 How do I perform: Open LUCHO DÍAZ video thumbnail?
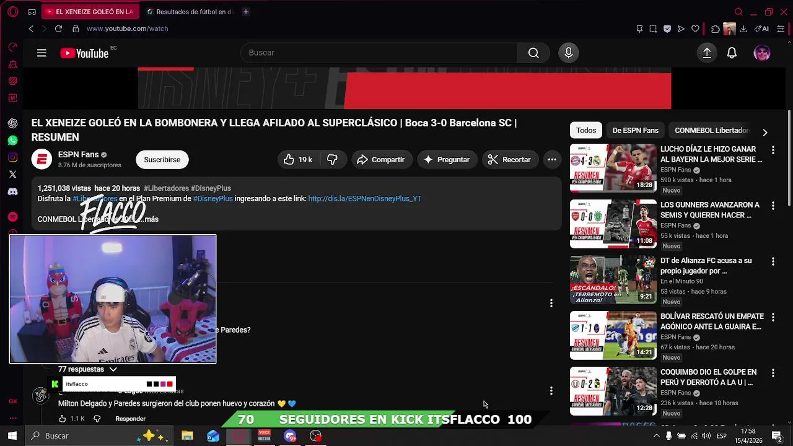pos(613,168)
